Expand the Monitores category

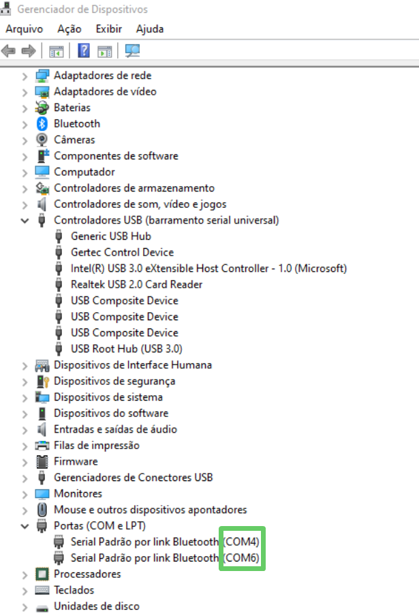tap(25, 494)
